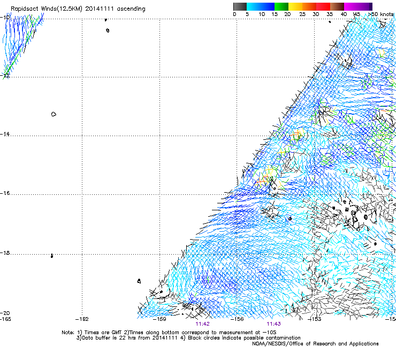Click the 'Data buffer is 22 hrs' note line
The width and height of the screenshot is (396, 347).
pos(188,338)
